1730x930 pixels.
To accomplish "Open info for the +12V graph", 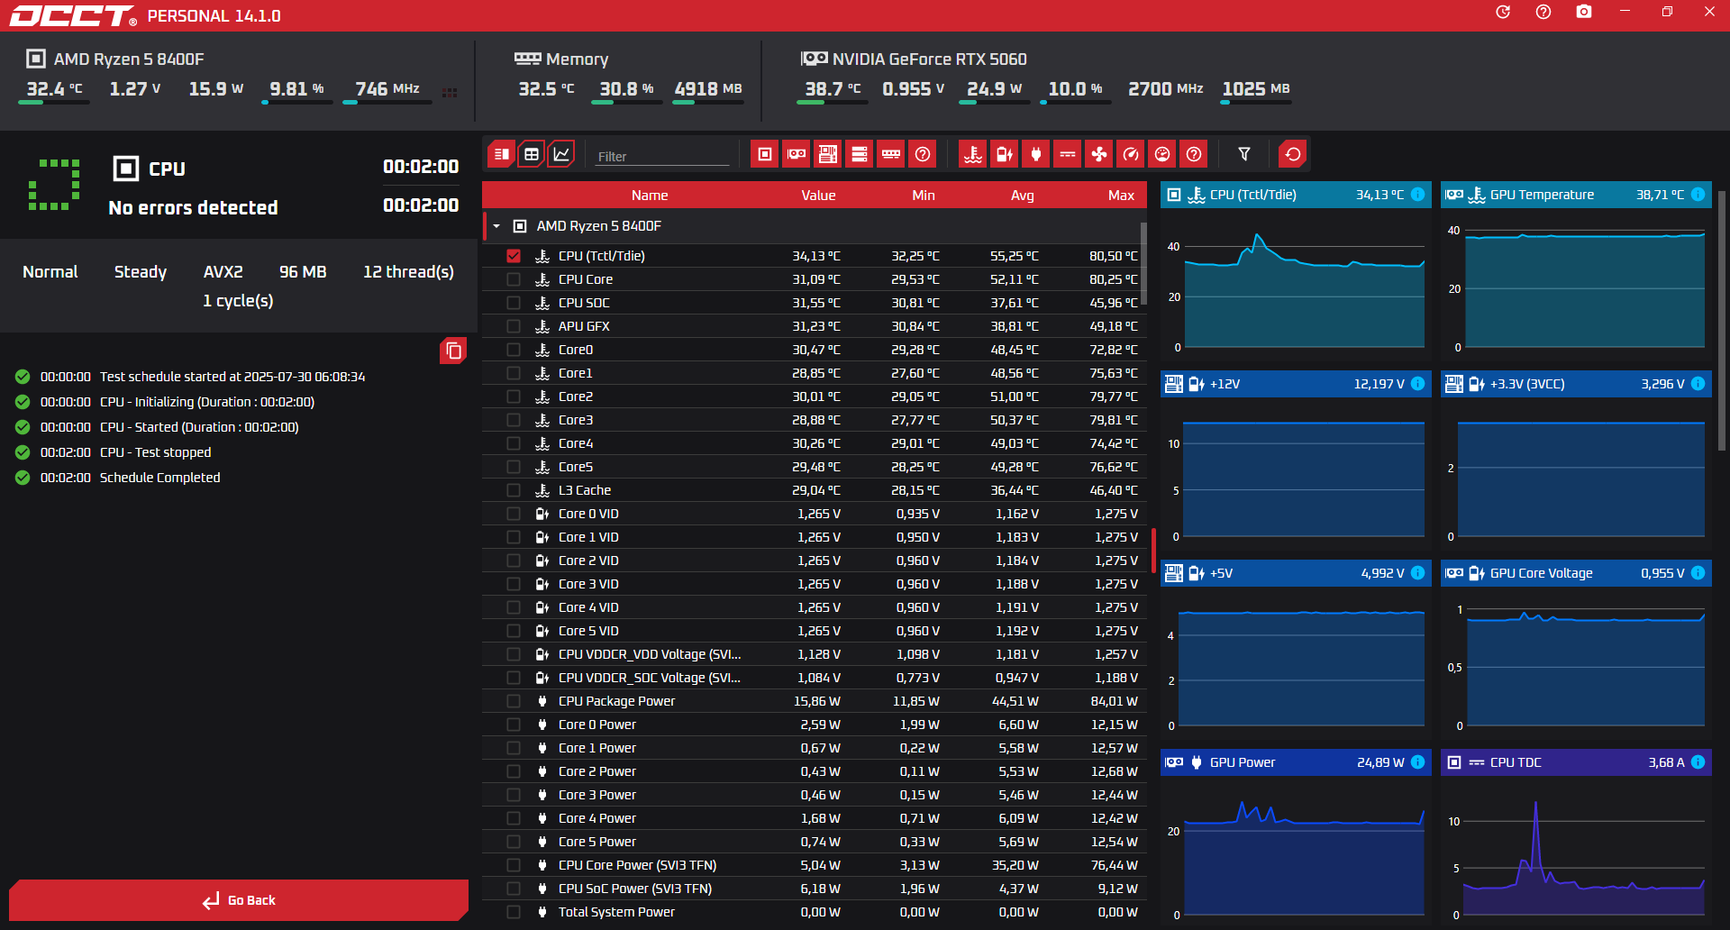I will click(1418, 384).
